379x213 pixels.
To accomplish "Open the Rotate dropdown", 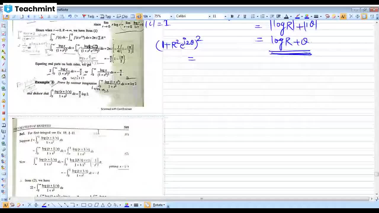I will (158, 205).
